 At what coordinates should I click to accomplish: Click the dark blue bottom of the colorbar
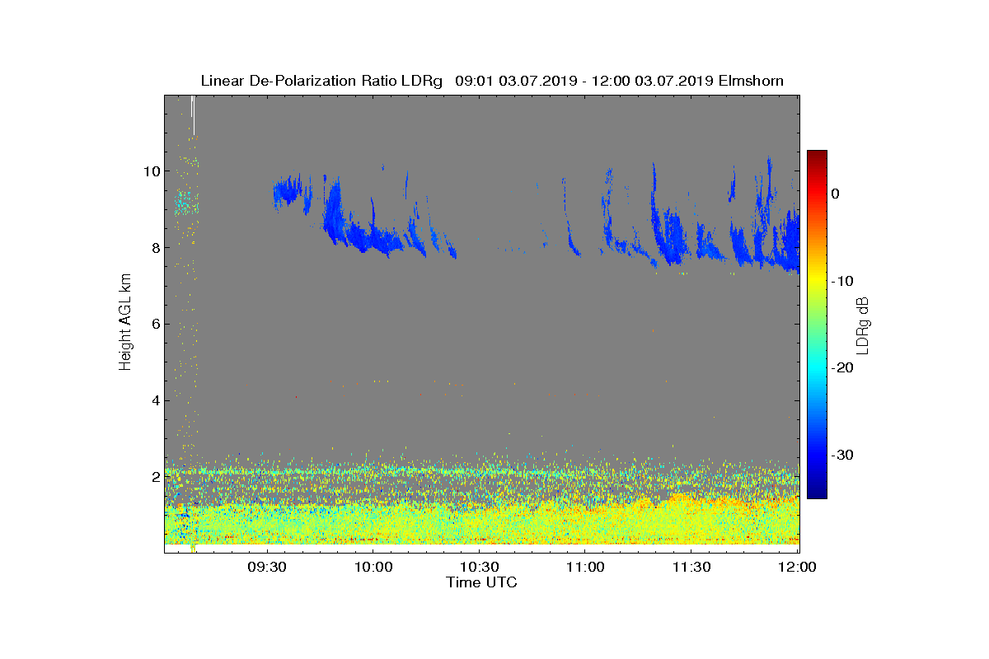pyautogui.click(x=817, y=491)
